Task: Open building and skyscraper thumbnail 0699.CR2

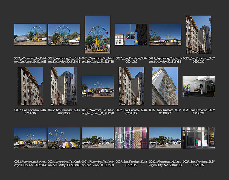Action: [198, 34]
